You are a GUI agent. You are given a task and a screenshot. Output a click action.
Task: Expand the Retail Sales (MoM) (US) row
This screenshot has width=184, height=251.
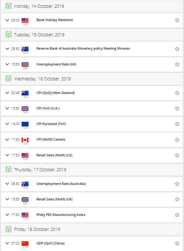[x=7, y=155]
